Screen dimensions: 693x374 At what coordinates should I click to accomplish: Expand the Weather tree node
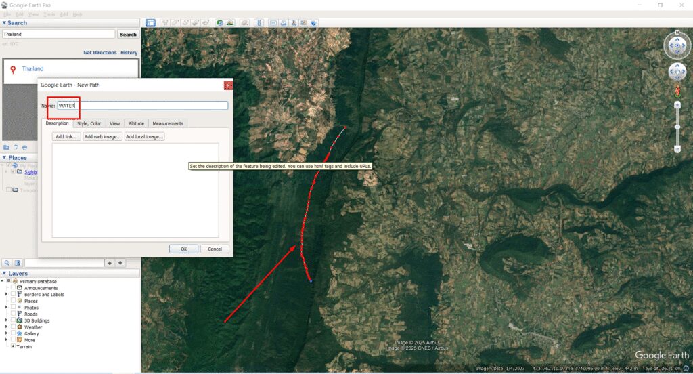6,327
